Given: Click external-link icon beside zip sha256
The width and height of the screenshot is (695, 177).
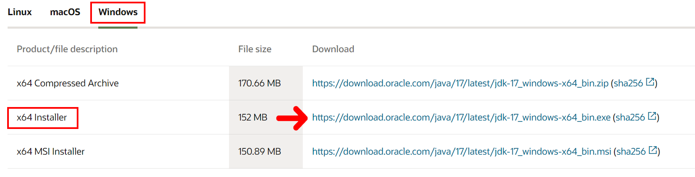Looking at the screenshot, I should coord(650,82).
